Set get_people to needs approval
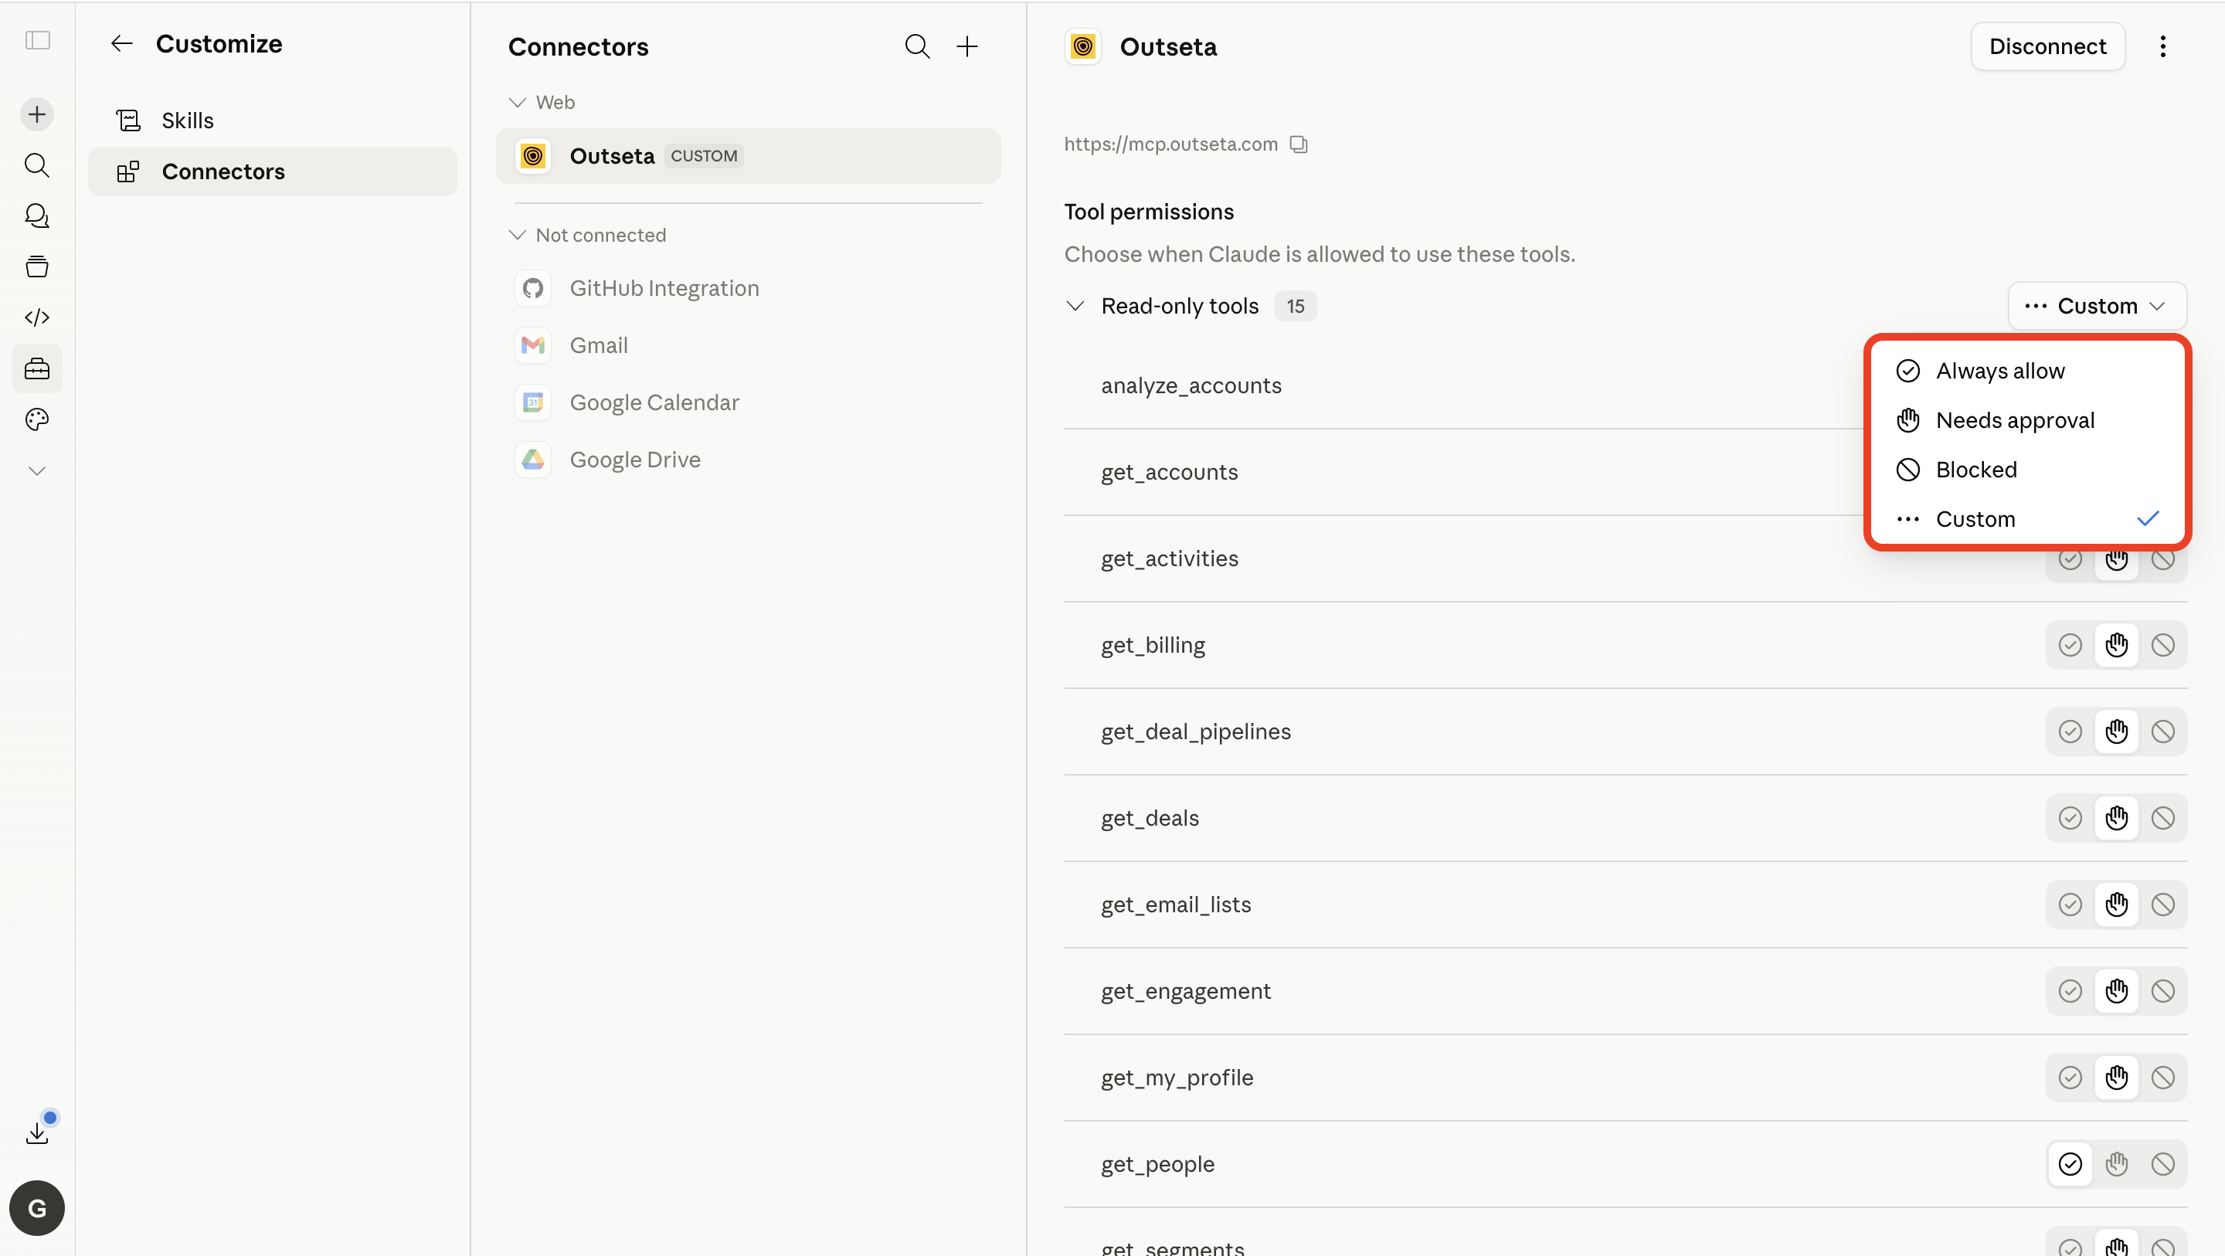 pyautogui.click(x=2117, y=1163)
